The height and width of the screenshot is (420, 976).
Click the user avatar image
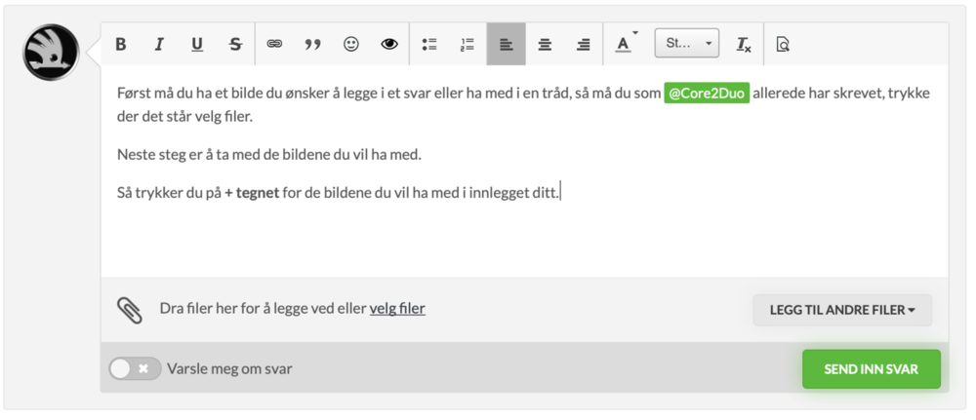click(51, 53)
